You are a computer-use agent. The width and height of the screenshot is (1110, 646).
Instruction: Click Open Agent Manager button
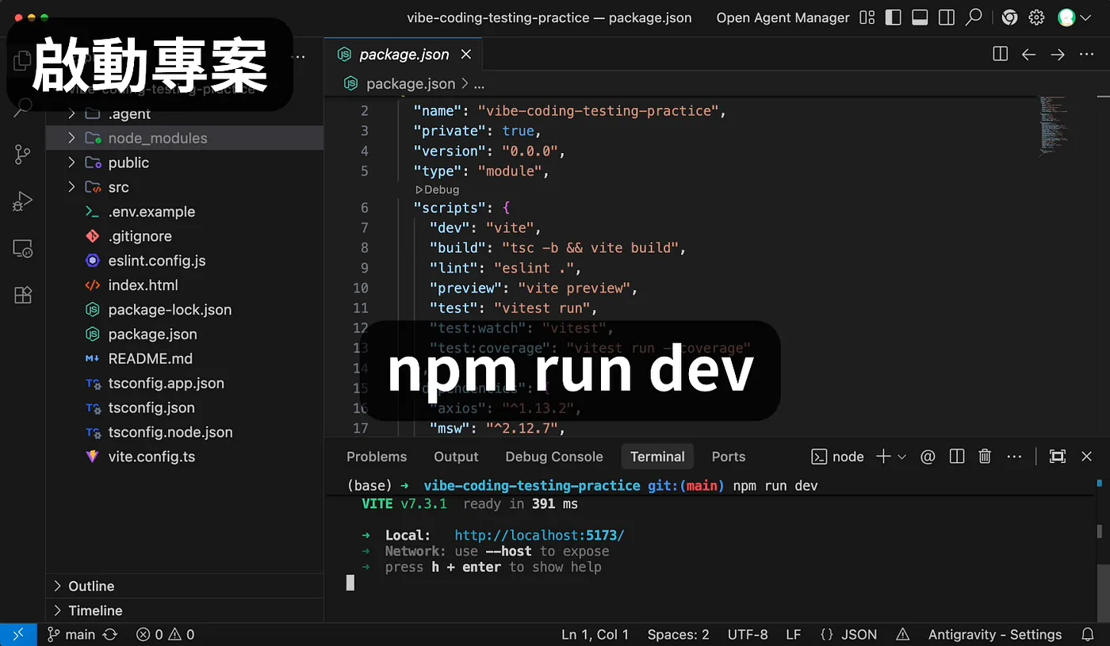[783, 17]
